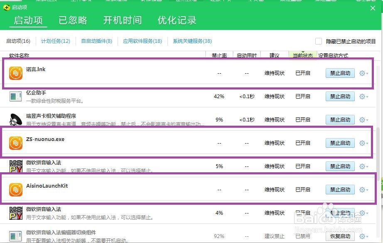Close the 启动项 window
This screenshot has height=243, width=383.
373,8
